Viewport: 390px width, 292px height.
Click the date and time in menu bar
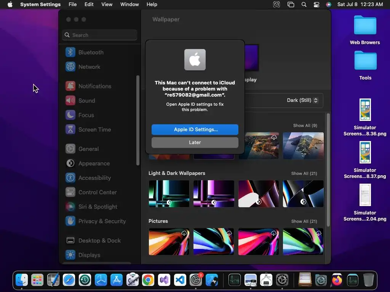point(360,5)
